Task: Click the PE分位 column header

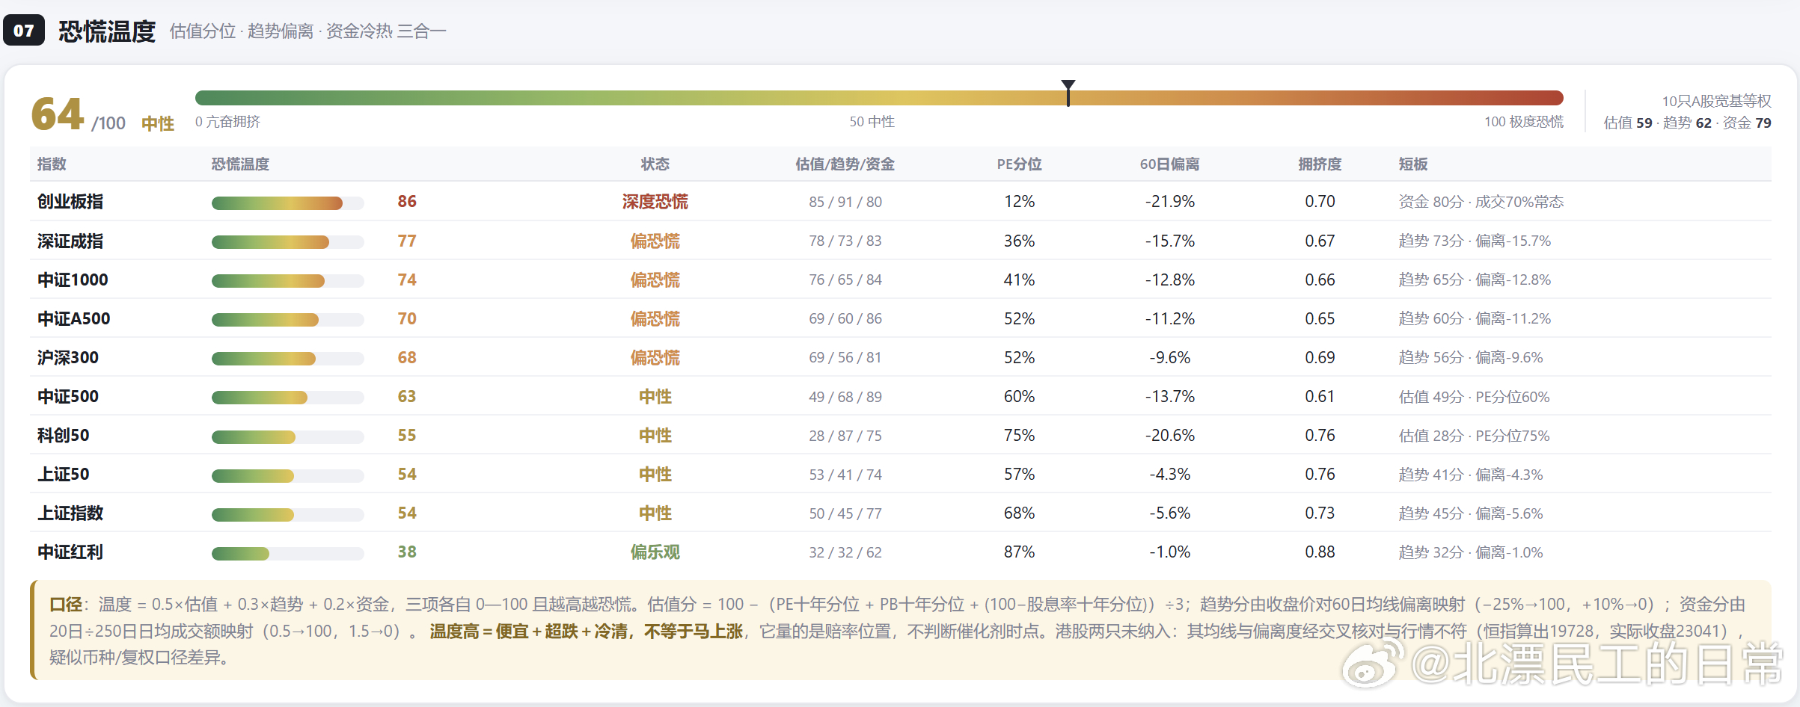Action: point(1019,164)
